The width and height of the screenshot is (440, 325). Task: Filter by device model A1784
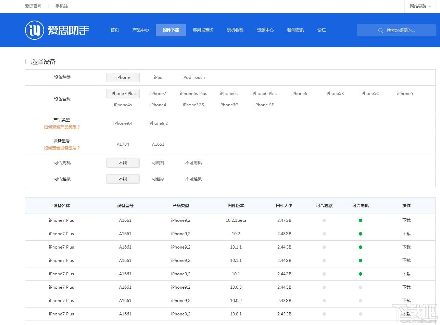[x=123, y=144]
